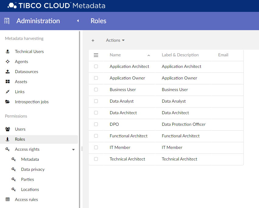Screen dimensions: 259x208
Task: Click the Functional Architect role link
Action: 128,136
